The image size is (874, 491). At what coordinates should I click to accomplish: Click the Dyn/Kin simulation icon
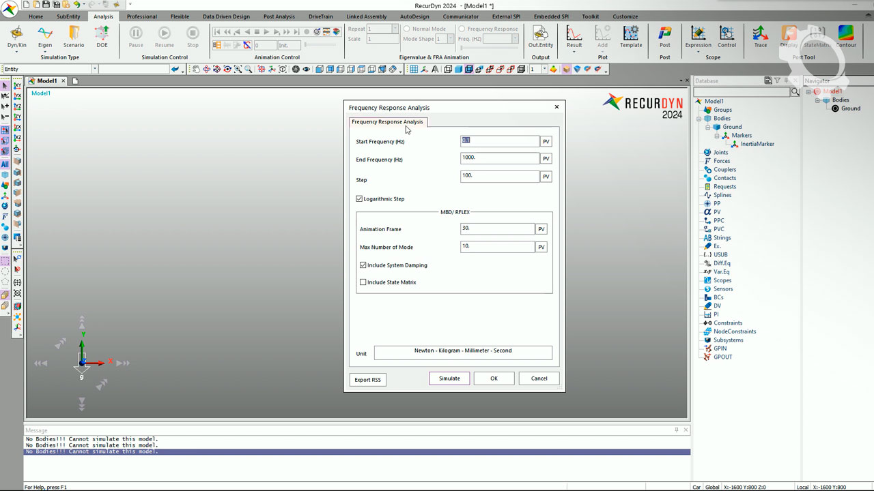[16, 35]
